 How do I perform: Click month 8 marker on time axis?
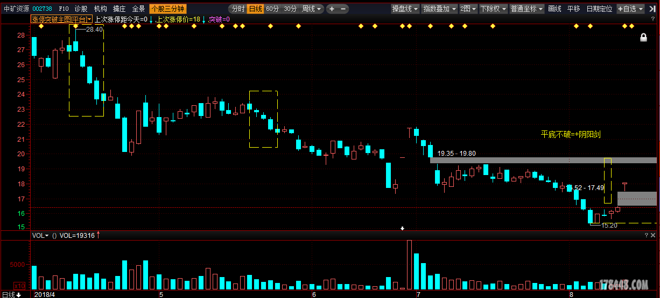pos(571,294)
